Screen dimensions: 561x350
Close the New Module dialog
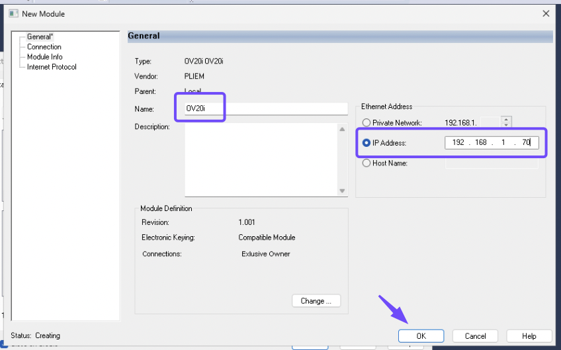pos(546,13)
